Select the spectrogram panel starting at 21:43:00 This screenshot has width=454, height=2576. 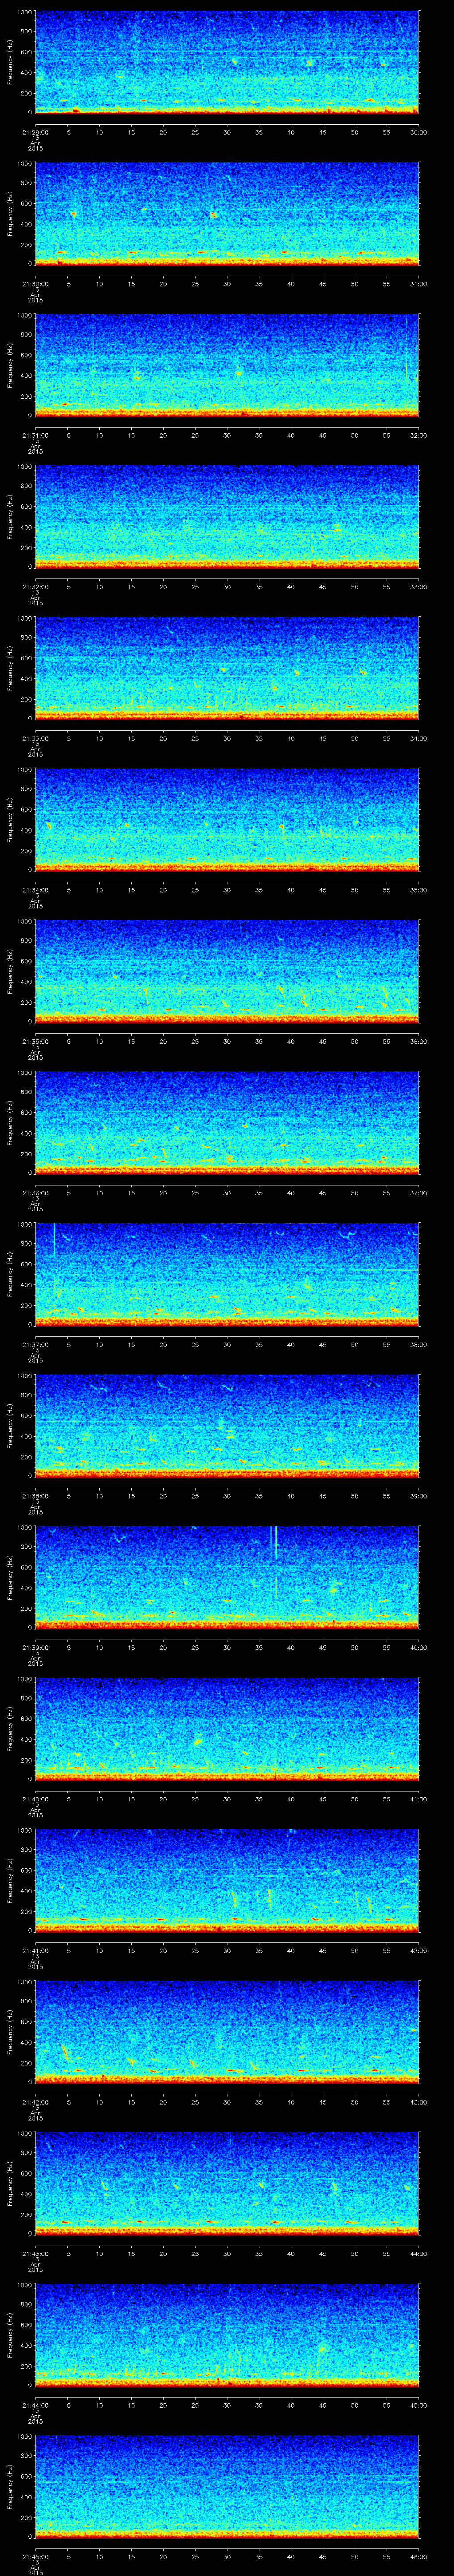click(x=227, y=2183)
